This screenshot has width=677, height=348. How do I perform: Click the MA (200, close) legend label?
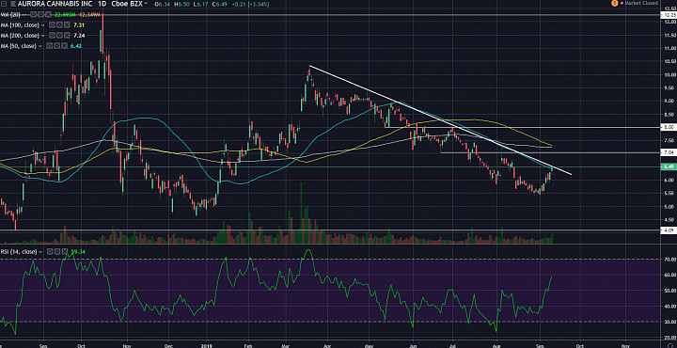tap(20, 36)
